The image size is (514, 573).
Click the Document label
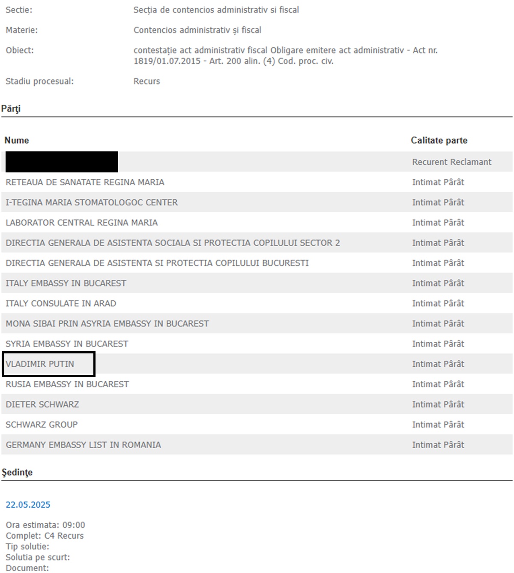[x=27, y=568]
